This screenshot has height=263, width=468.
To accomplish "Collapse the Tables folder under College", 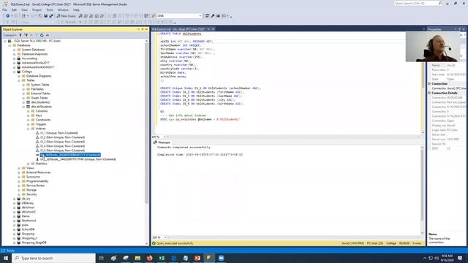I will pos(19,80).
